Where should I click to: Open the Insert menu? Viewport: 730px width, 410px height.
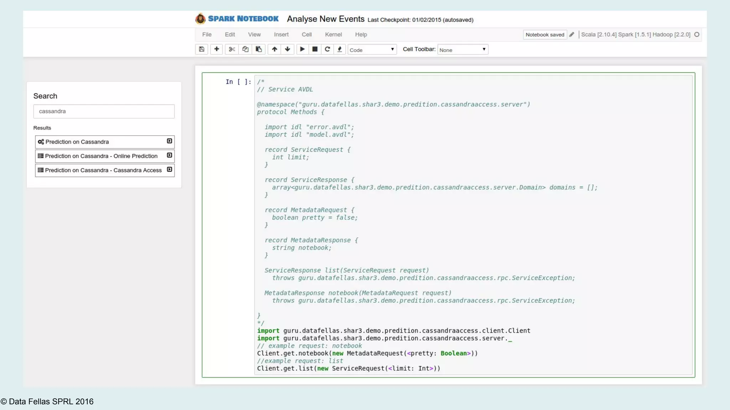click(281, 35)
